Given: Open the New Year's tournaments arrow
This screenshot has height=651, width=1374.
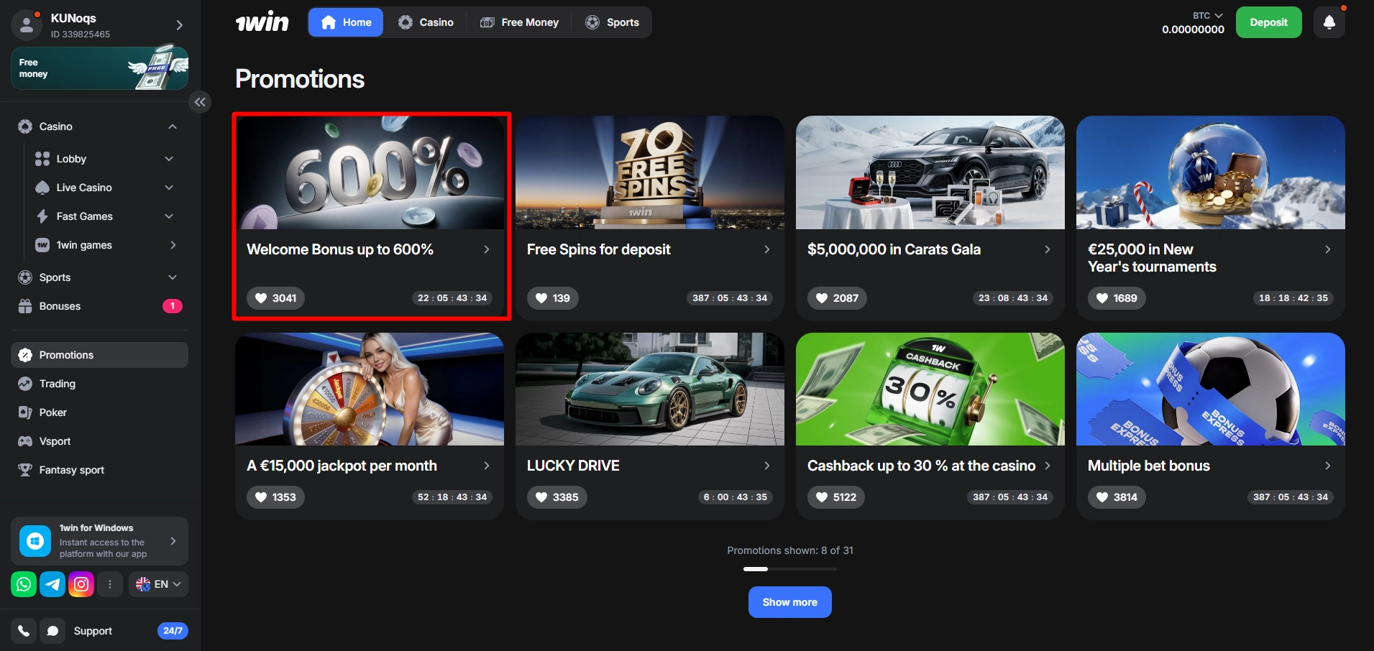Looking at the screenshot, I should click(x=1327, y=249).
